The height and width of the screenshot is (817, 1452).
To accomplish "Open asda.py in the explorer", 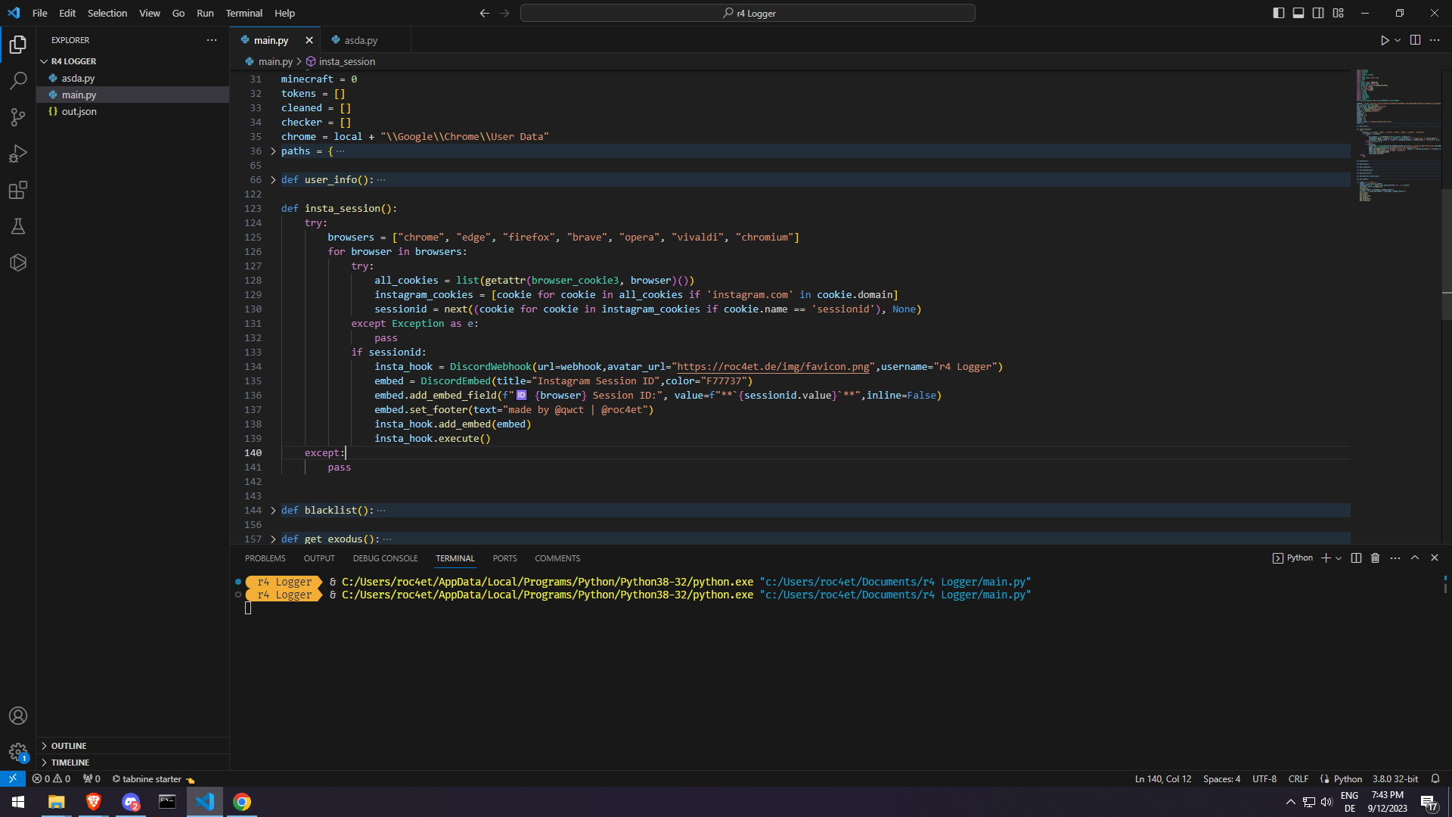I will pos(78,78).
